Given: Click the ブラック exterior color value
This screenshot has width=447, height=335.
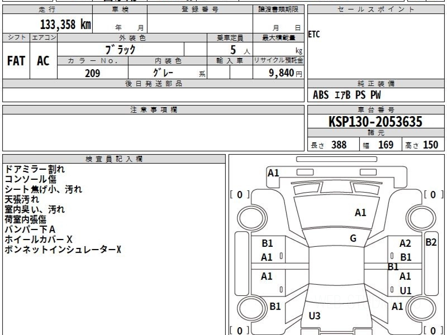Looking at the screenshot, I should (121, 49).
